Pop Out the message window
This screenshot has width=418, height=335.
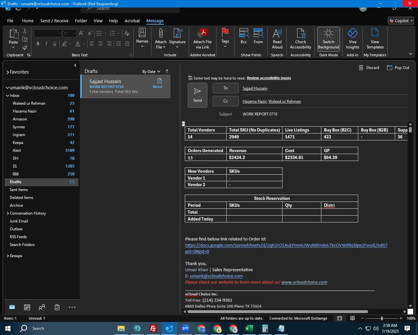coord(398,68)
